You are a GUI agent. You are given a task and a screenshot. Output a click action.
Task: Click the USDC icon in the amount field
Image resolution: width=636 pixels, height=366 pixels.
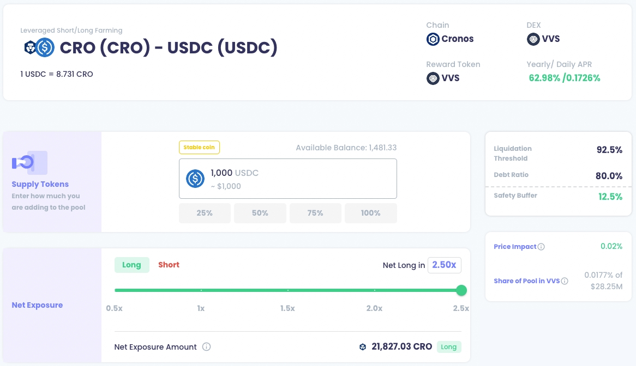[195, 179]
